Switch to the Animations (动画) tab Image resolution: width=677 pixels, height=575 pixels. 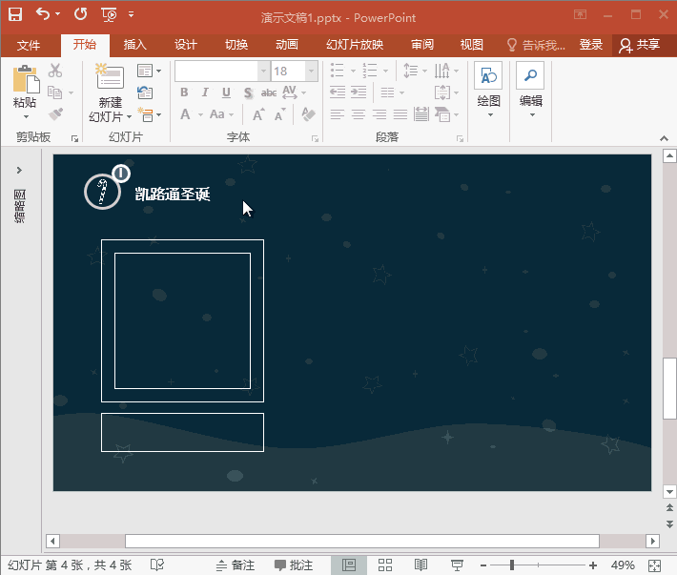[286, 45]
